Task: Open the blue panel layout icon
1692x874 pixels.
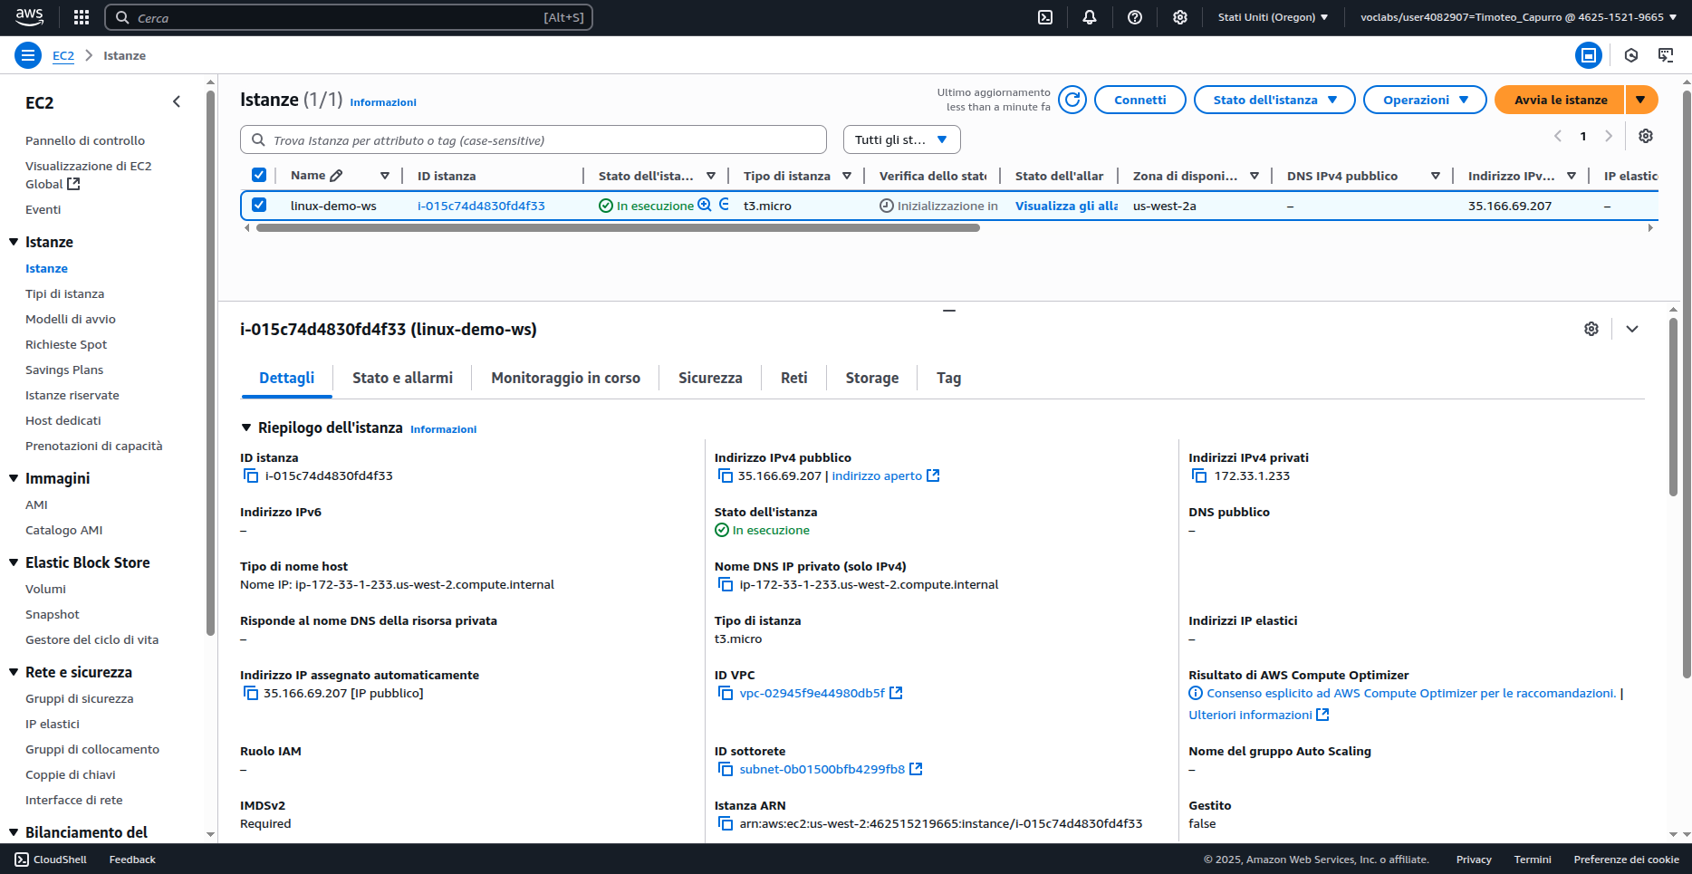Action: click(1589, 55)
